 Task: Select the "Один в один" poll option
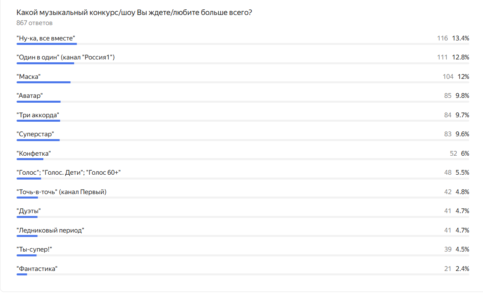tap(65, 57)
